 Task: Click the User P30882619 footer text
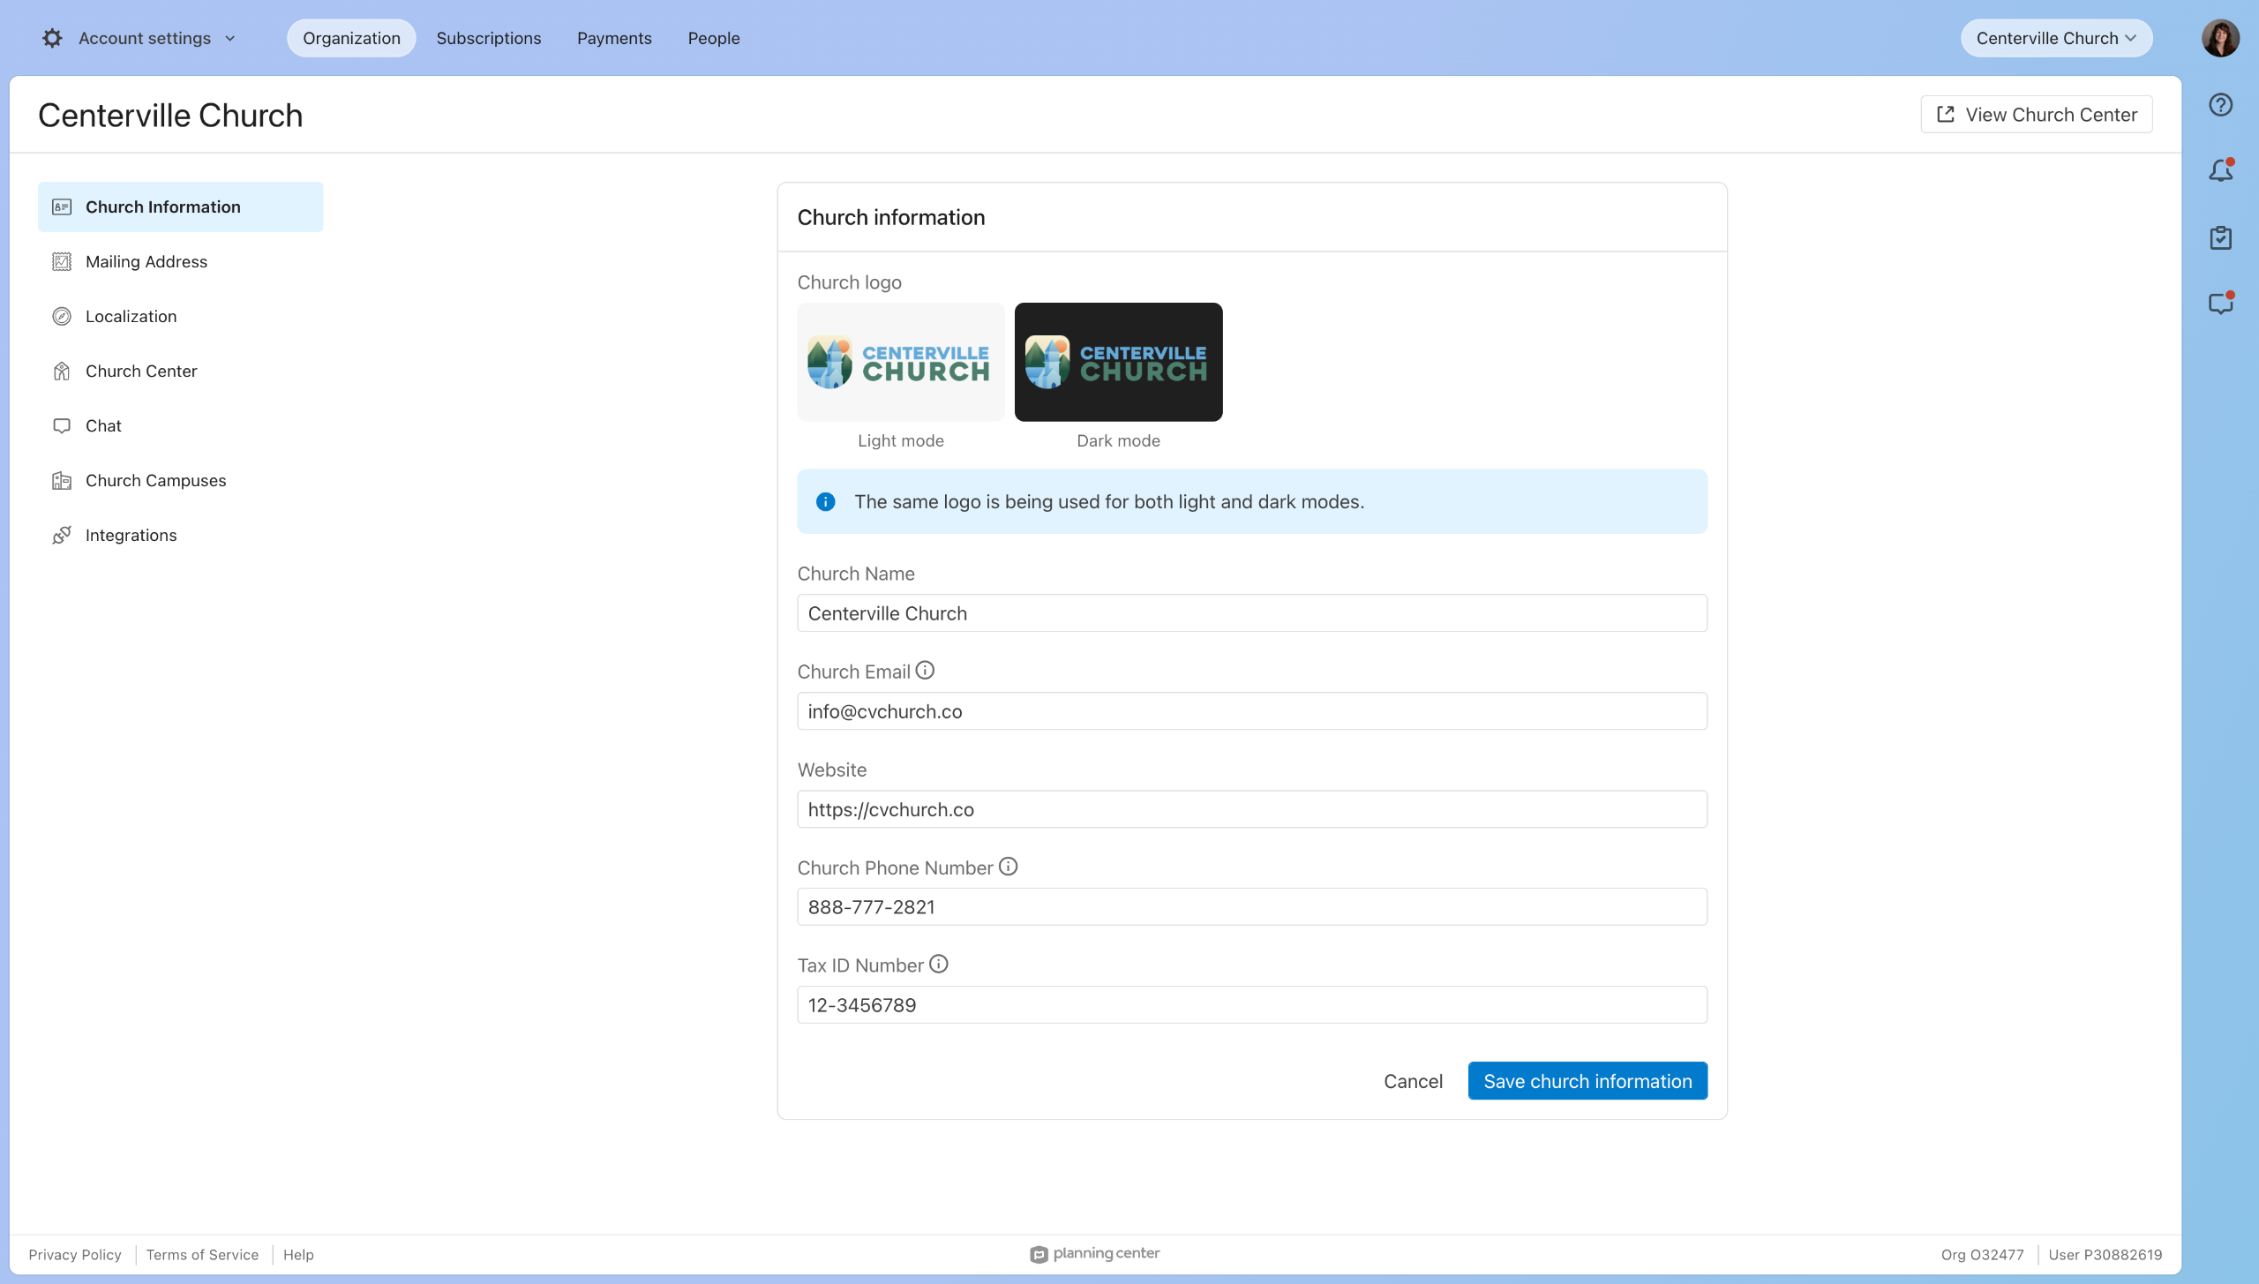point(2105,1255)
